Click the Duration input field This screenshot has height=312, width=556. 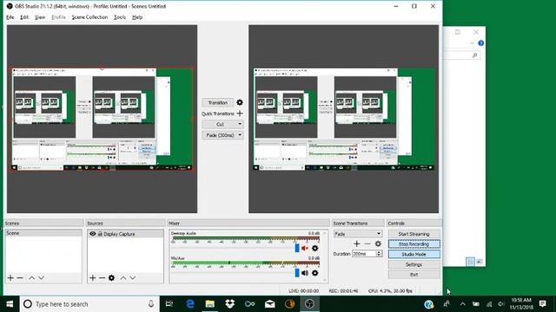click(x=364, y=254)
